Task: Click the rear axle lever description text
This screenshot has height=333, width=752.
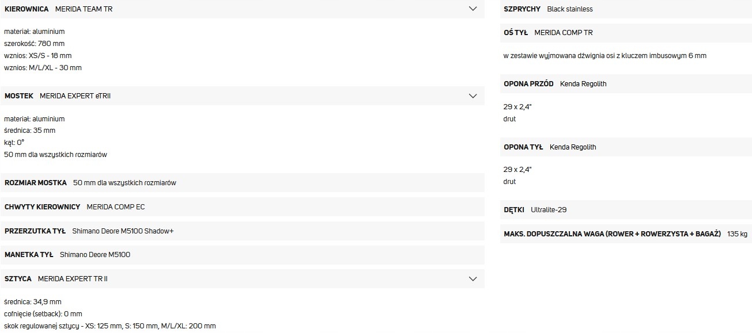Action: [x=604, y=56]
